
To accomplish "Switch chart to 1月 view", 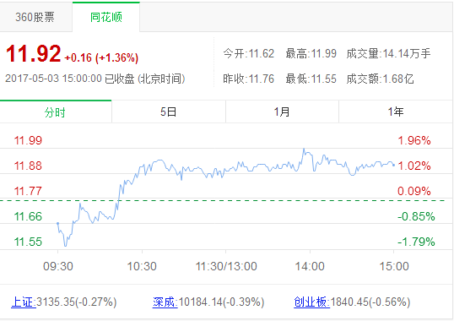I will point(282,112).
